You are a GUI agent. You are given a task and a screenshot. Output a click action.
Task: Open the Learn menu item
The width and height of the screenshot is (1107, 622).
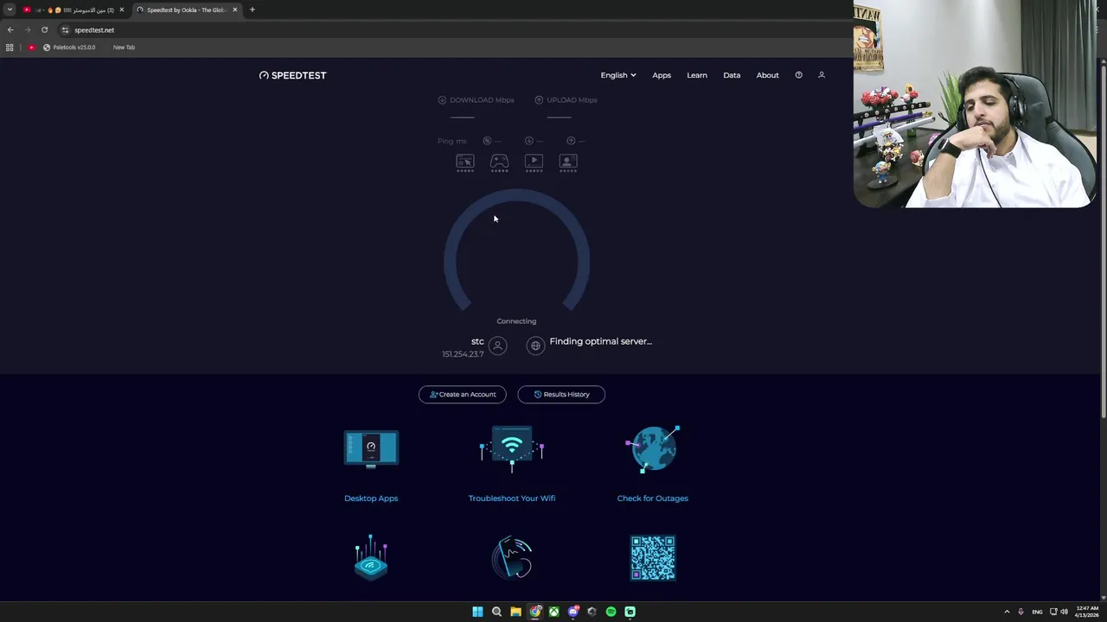697,75
